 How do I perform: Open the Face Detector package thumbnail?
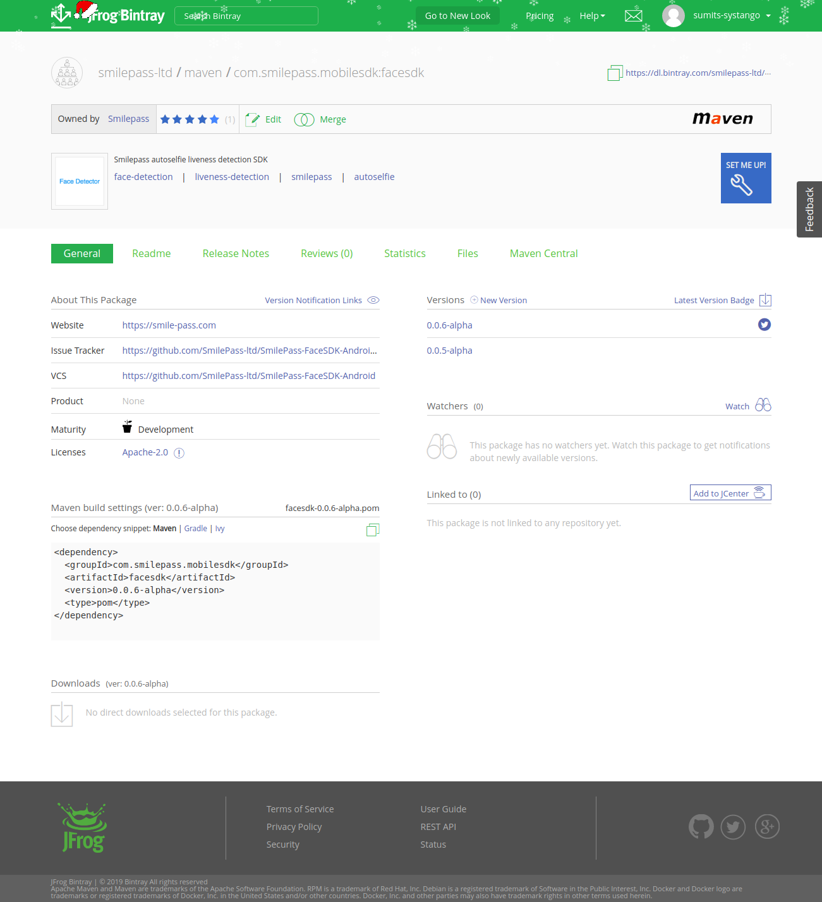[80, 181]
